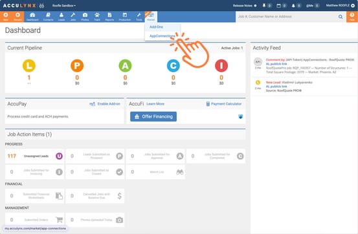Screen dimensions: 358x234
Task: Open Photos camera icon in toolbar
Action: click(85, 17)
